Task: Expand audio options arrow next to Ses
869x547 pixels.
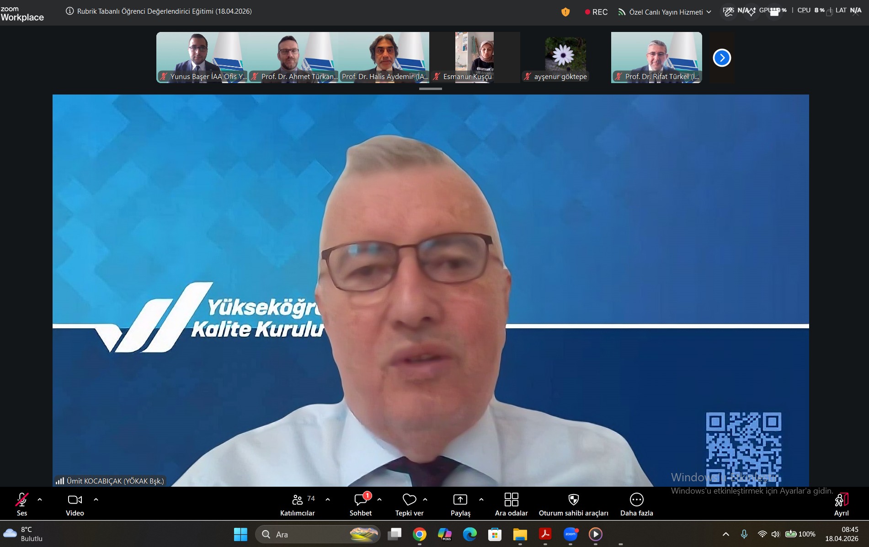Action: click(40, 500)
